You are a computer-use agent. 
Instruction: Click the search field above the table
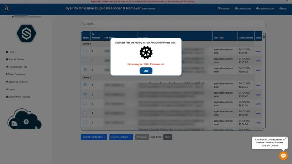pos(173,24)
